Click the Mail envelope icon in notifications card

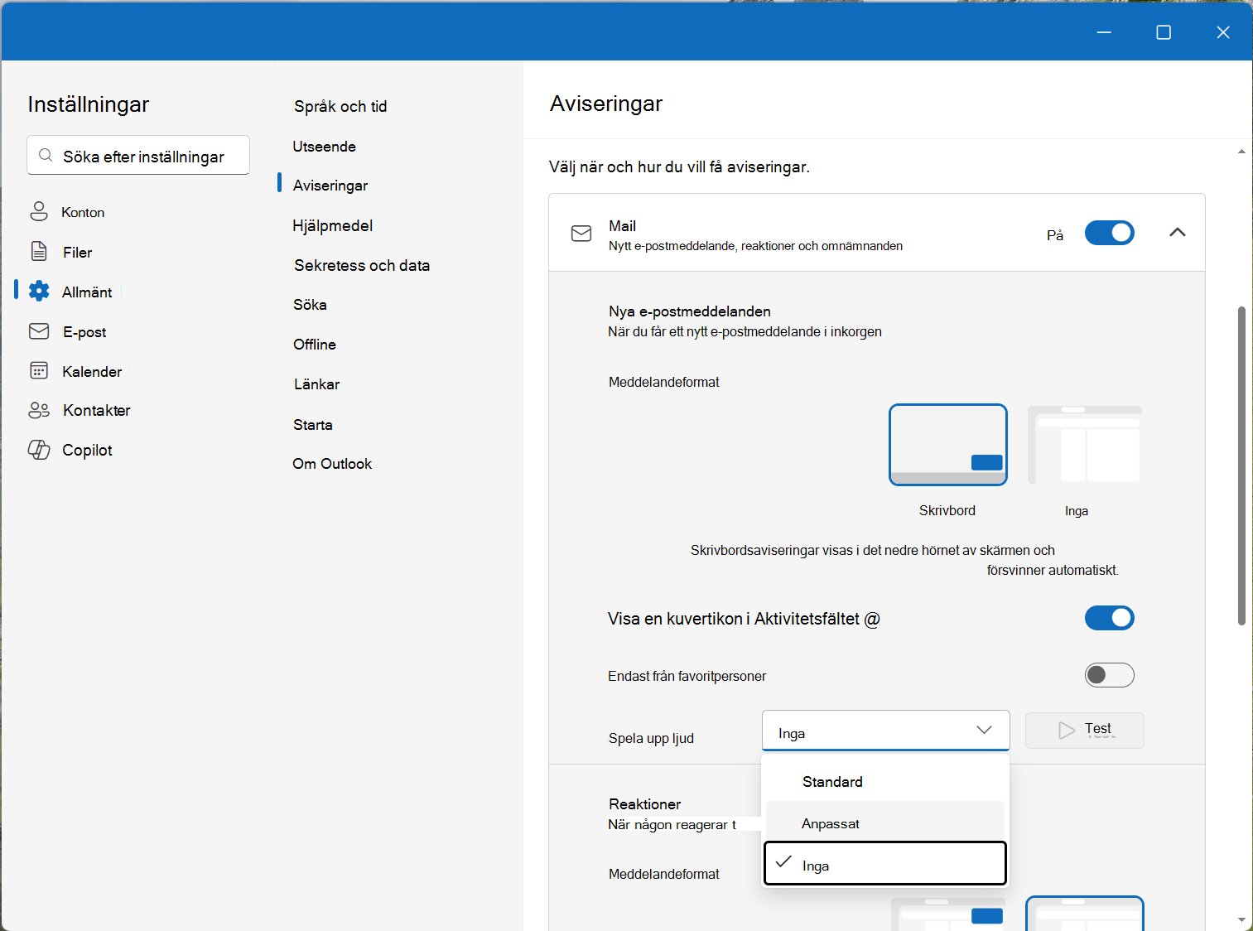pos(581,234)
